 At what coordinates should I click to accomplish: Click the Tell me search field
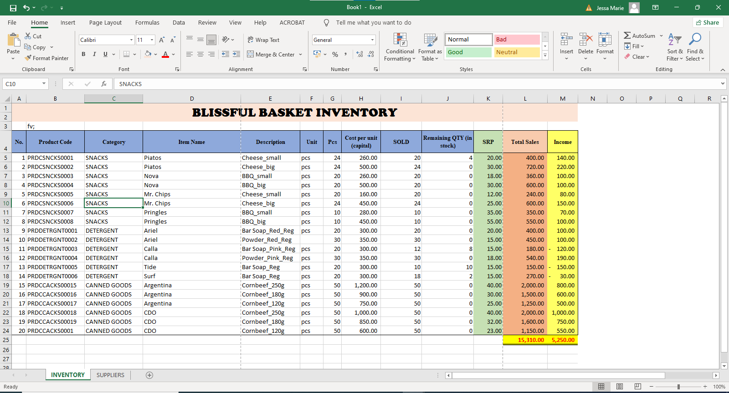click(373, 23)
